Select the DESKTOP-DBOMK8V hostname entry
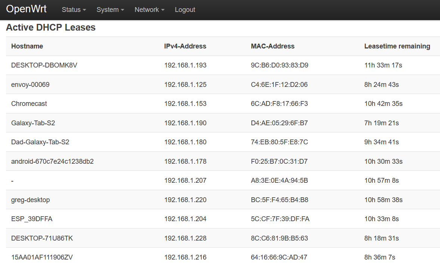The image size is (440, 270). 44,65
